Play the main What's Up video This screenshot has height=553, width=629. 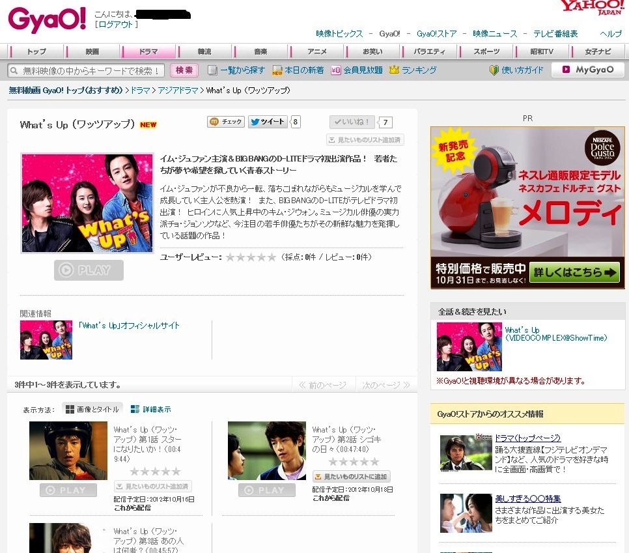pos(89,270)
